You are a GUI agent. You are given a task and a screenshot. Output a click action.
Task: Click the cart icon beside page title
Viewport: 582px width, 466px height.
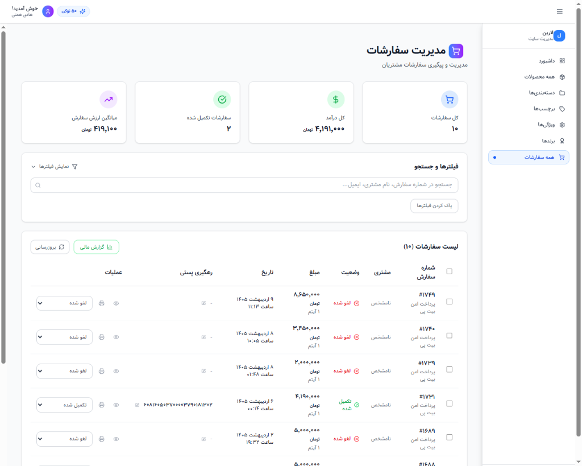[x=456, y=51]
